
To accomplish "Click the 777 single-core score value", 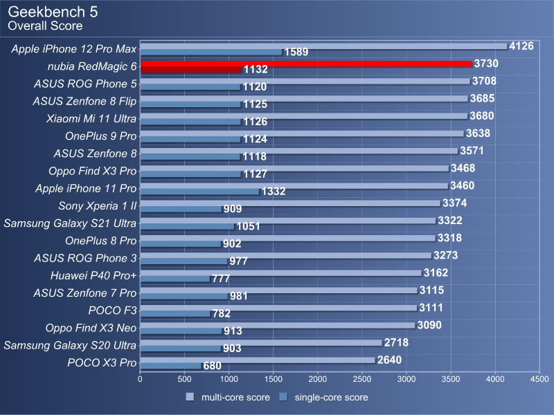I will [221, 279].
